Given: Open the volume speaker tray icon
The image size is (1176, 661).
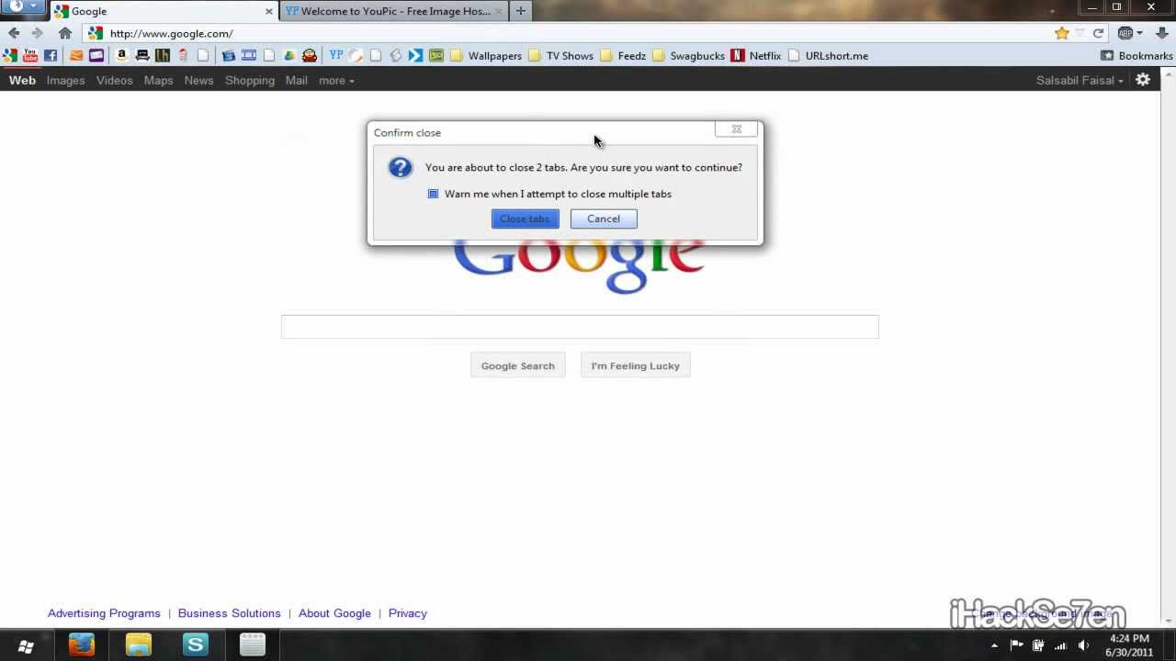Looking at the screenshot, I should pos(1083,645).
